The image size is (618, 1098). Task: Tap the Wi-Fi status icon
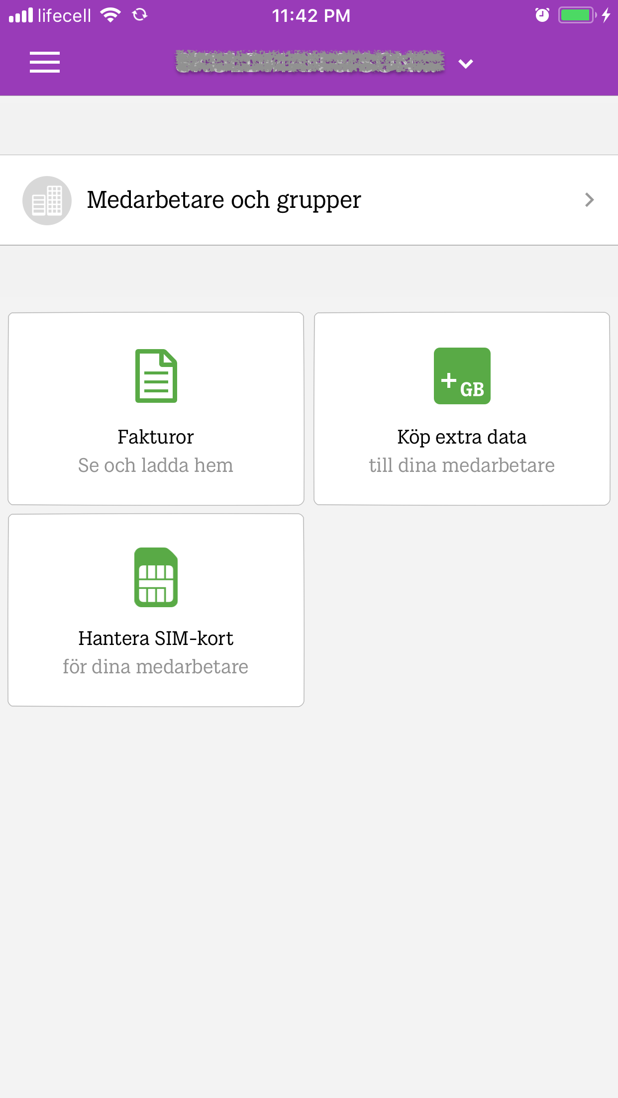tap(110, 15)
